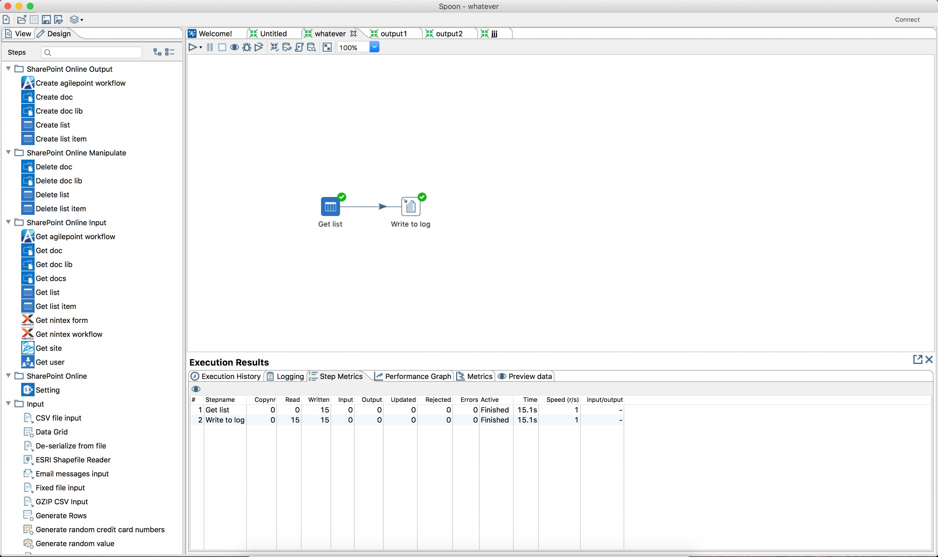Click in the Steps search field
This screenshot has width=938, height=557.
(x=92, y=52)
